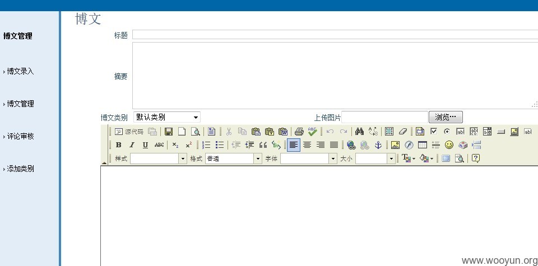Image resolution: width=538 pixels, height=266 pixels.
Task: Toggle bulleted list
Action: 220,145
